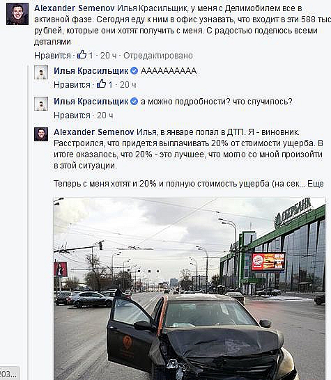Like the 'что случилось?' reply via 'Нравится'

click(x=72, y=116)
